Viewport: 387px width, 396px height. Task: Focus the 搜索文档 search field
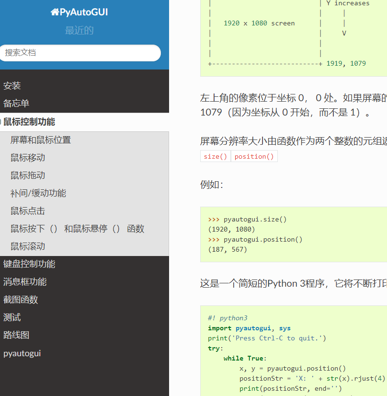coord(80,53)
